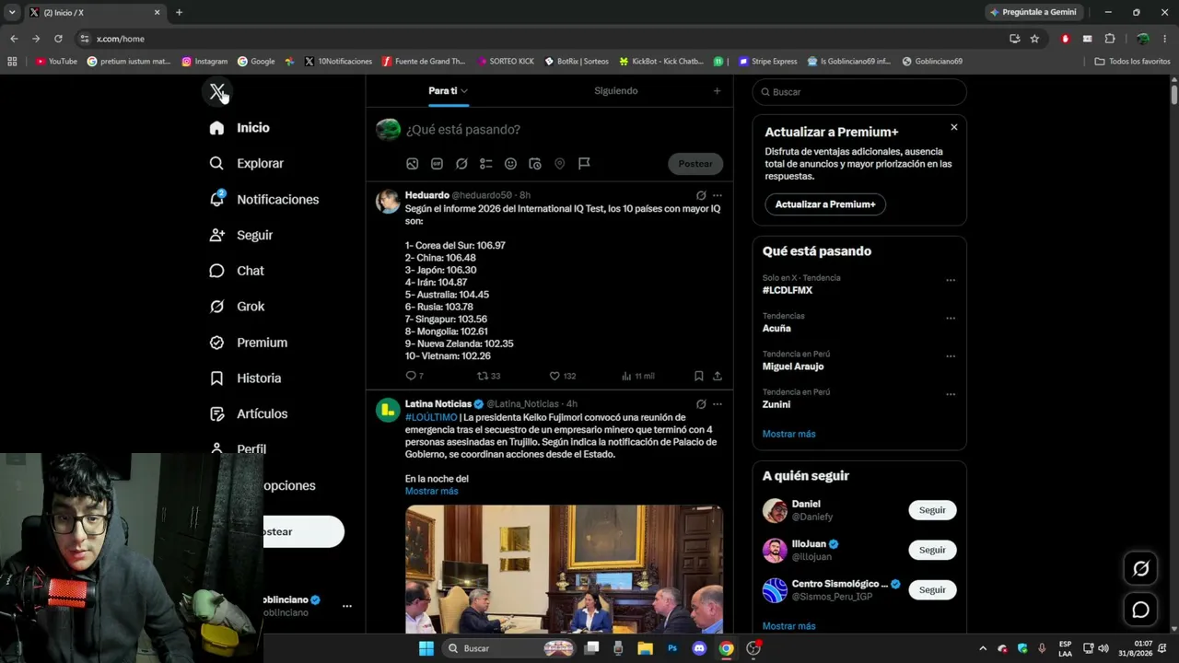Screen dimensions: 1179x663
Task: Follow Centro Sismológico account
Action: point(932,589)
